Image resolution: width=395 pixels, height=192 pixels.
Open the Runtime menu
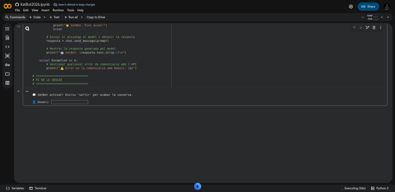coord(58,10)
